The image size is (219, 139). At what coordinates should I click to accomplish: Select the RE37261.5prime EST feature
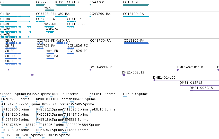pos(22,107)
